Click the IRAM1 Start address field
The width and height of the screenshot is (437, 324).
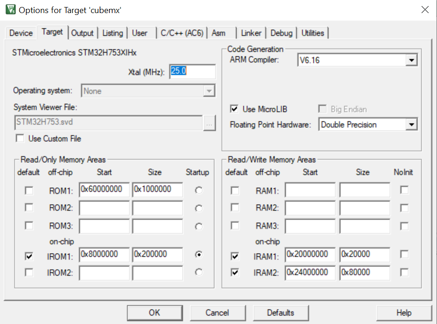tap(310, 255)
